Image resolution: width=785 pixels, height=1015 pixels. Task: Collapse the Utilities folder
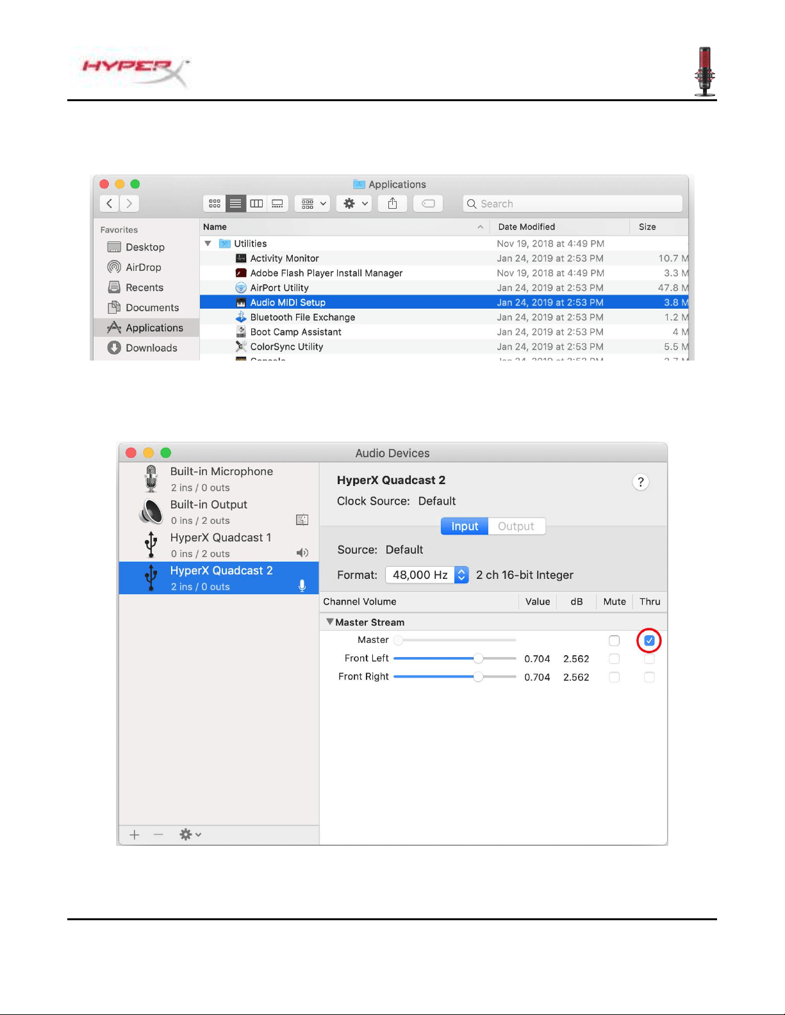[208, 243]
